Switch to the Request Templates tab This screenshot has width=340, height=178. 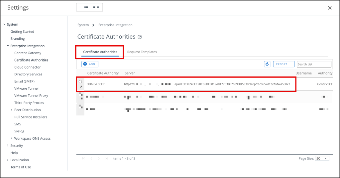click(142, 52)
